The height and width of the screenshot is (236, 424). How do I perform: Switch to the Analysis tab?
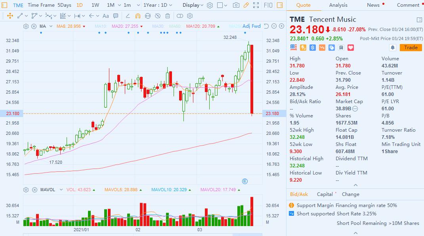pos(338,5)
